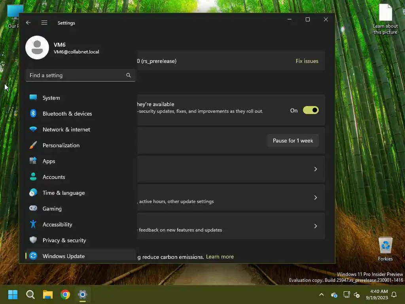Click the Accessibility figure icon
This screenshot has width=405, height=304.
point(33,224)
